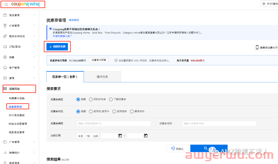Click the 申请免费曝光推广 link

point(63,36)
